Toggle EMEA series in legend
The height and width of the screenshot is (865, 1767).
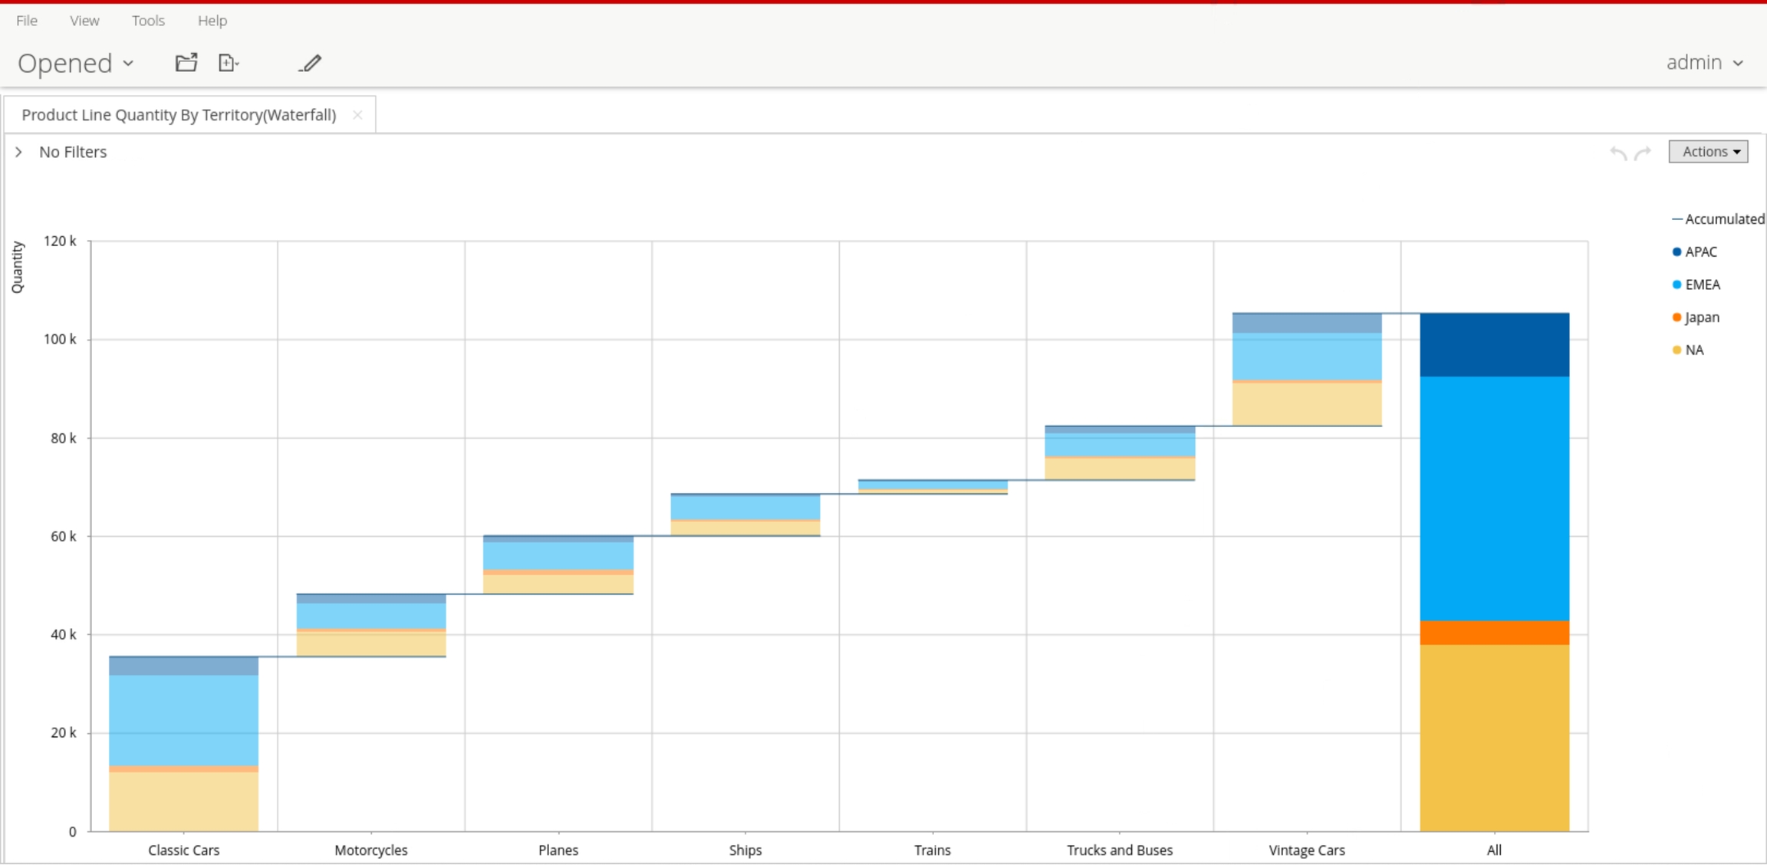tap(1702, 284)
